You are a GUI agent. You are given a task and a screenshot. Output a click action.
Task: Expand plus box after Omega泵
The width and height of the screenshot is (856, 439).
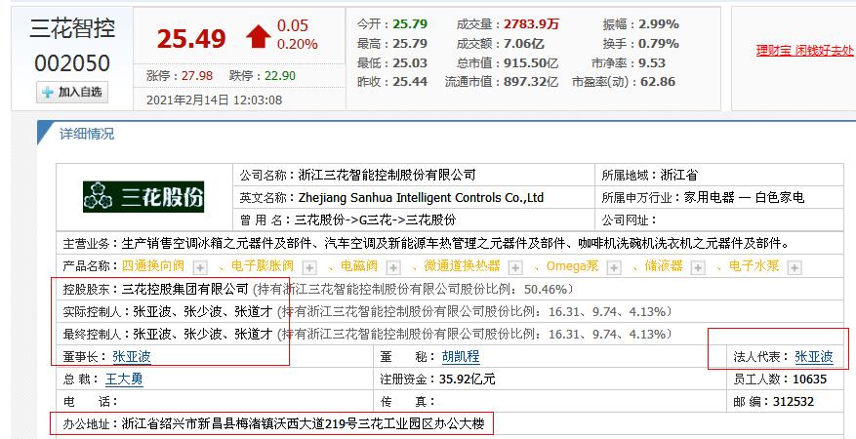614,267
